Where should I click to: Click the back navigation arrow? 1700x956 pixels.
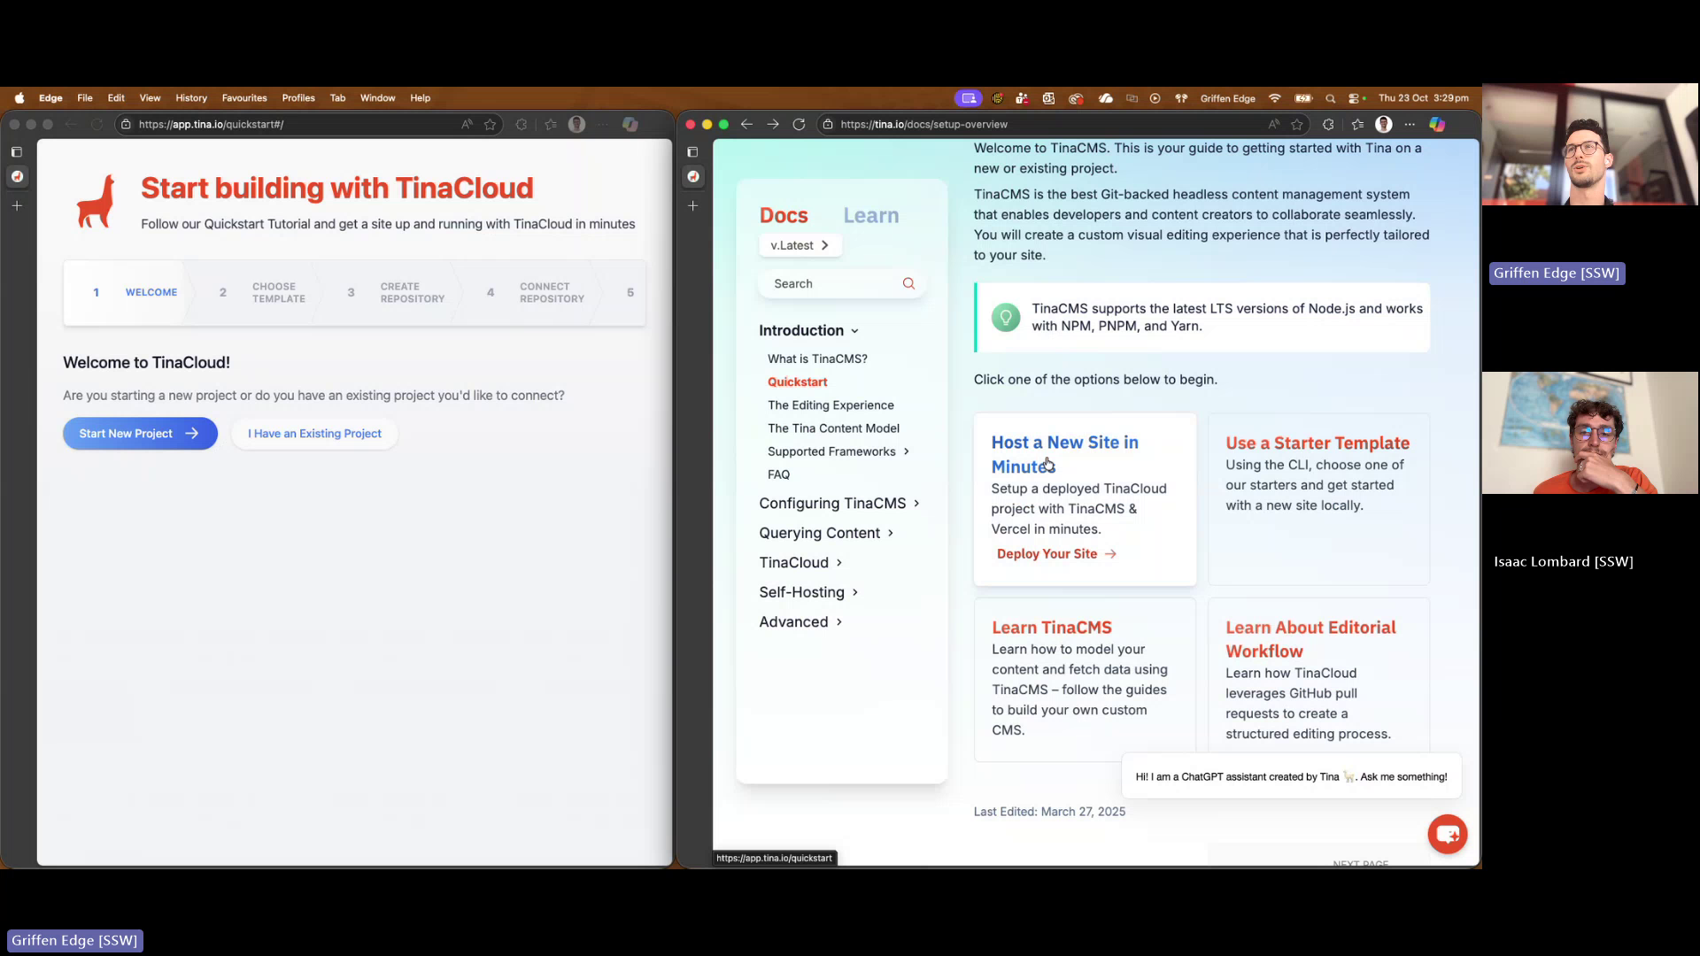(x=746, y=124)
